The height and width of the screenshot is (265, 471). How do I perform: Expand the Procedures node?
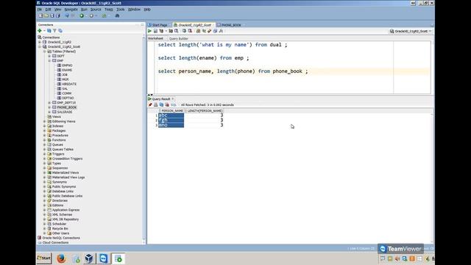[x=44, y=135]
